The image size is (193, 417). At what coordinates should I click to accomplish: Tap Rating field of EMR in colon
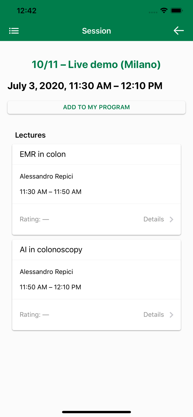(34, 219)
